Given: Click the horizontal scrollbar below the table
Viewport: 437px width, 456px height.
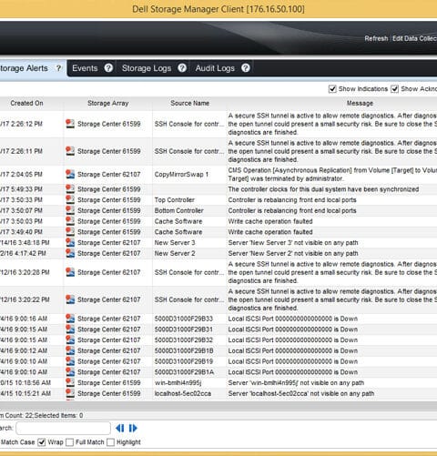Looking at the screenshot, I should click(218, 405).
